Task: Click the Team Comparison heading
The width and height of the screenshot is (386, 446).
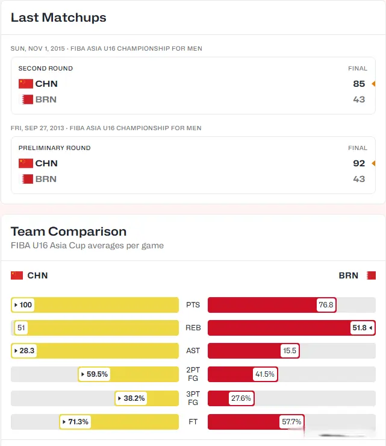Action: pyautogui.click(x=69, y=231)
